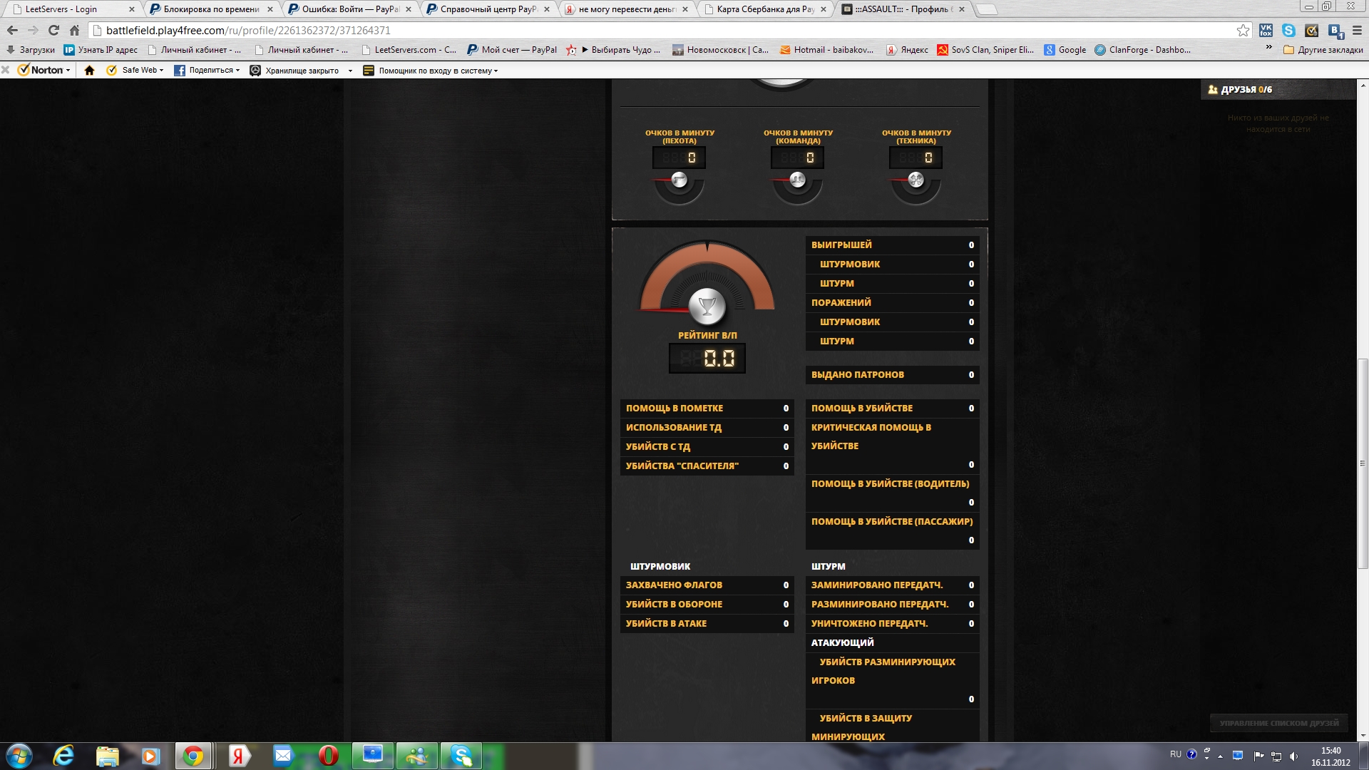Switch to the Блокировка по времени tab
1369x770 pixels.
[x=212, y=9]
